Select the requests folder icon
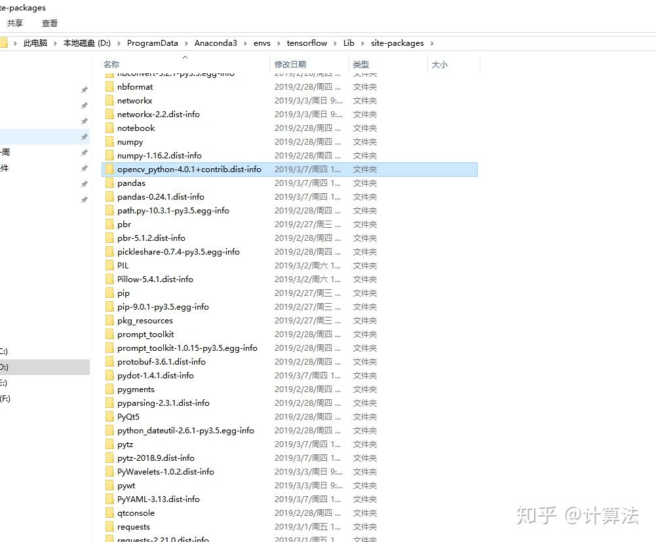Image resolution: width=656 pixels, height=542 pixels. click(x=109, y=526)
